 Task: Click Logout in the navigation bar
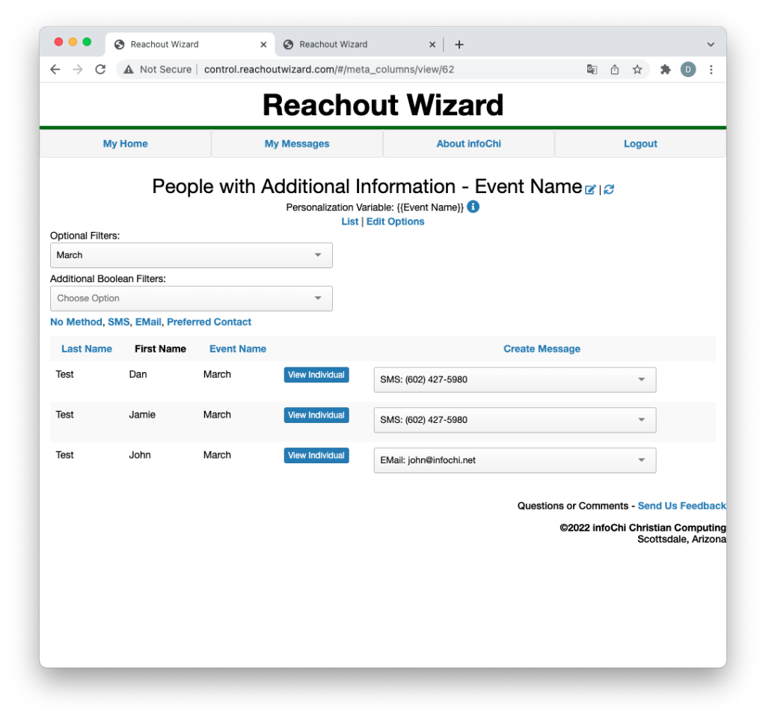pos(640,144)
